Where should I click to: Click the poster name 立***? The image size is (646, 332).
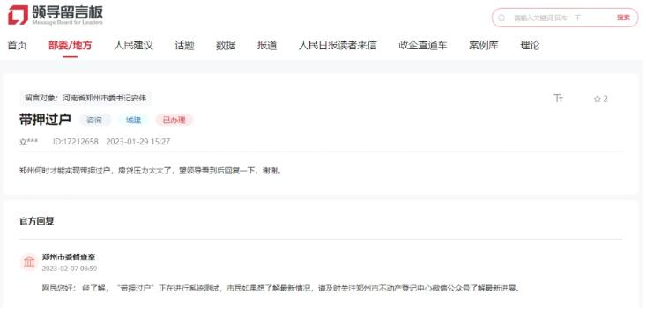pos(28,142)
